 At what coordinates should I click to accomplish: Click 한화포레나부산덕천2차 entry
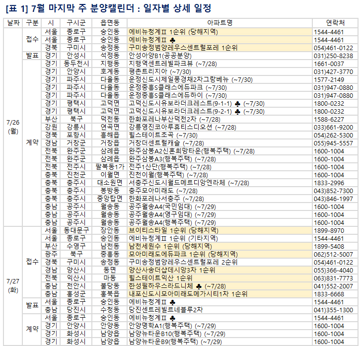[x=174, y=119]
